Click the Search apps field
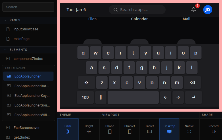Image resolution: width=222 pixels, height=140 pixels. click(137, 10)
